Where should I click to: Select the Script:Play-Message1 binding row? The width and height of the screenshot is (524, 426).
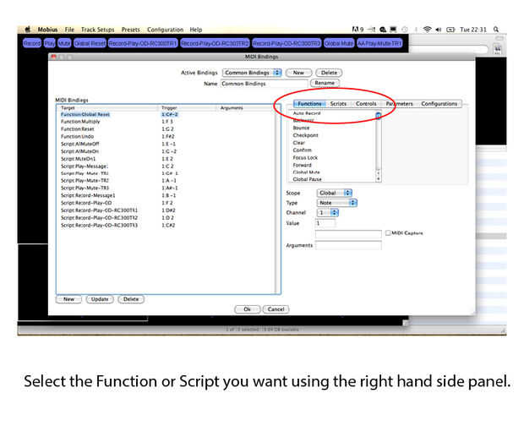pyautogui.click(x=167, y=166)
